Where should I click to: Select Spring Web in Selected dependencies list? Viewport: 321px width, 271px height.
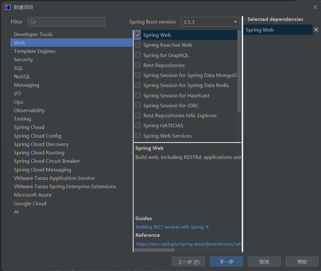click(278, 30)
